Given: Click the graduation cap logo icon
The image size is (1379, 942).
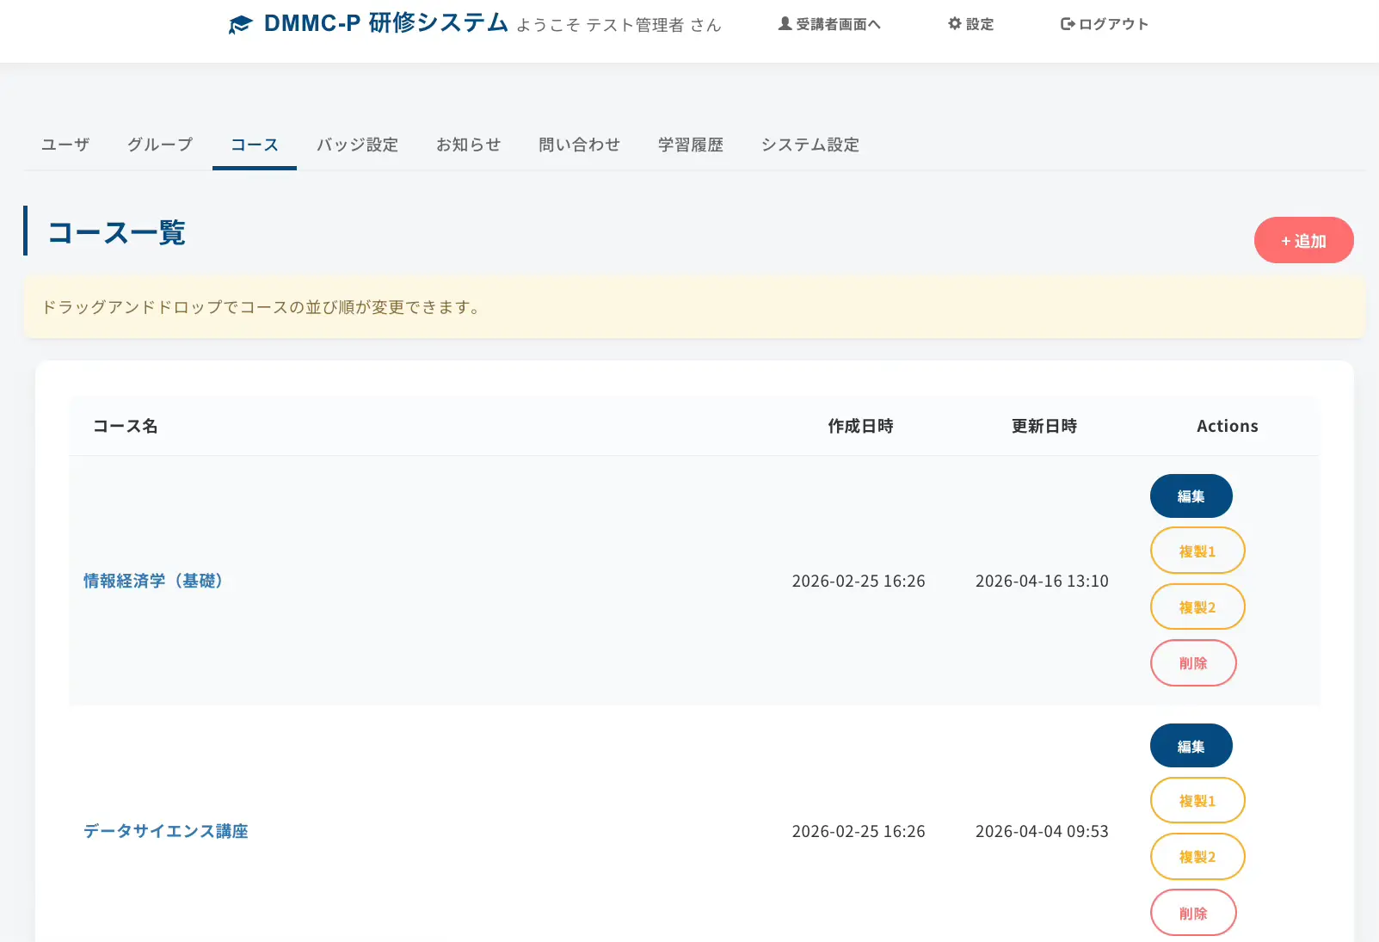Looking at the screenshot, I should [x=240, y=25].
